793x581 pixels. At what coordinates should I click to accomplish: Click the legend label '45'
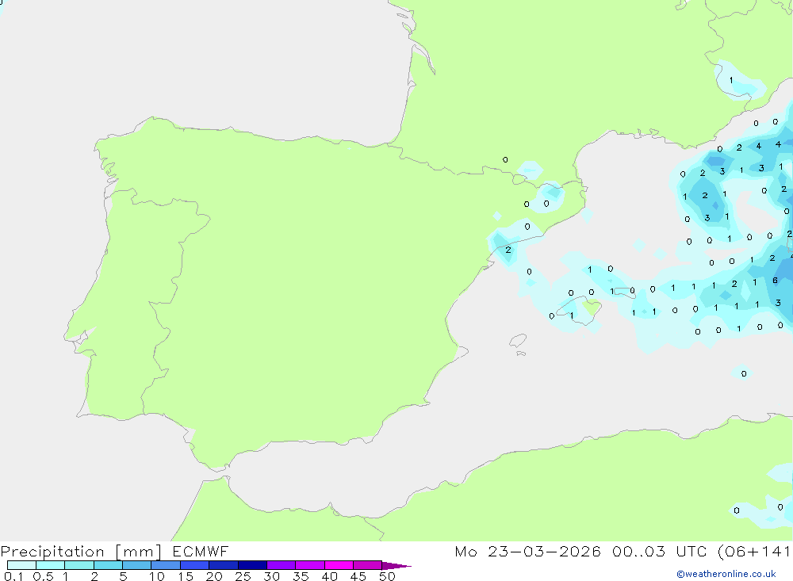358,576
